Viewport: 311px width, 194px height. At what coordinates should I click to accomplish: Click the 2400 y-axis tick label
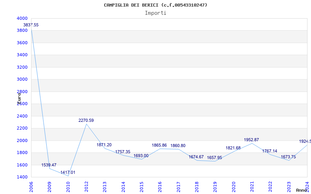coord(22,116)
